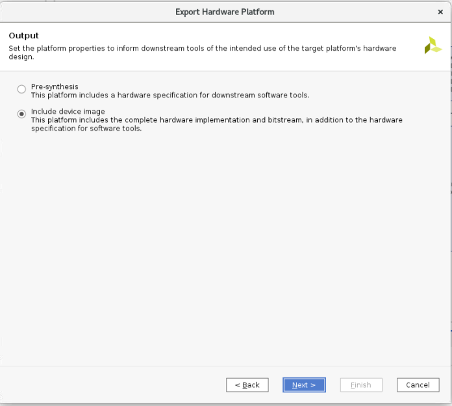This screenshot has height=406, width=452.
Task: Proceed with the Next button
Action: (x=304, y=385)
